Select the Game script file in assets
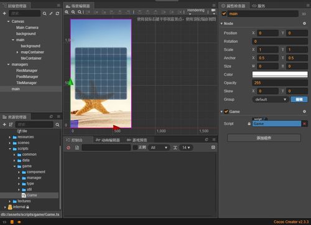The height and width of the screenshot is (225, 311). (29, 195)
